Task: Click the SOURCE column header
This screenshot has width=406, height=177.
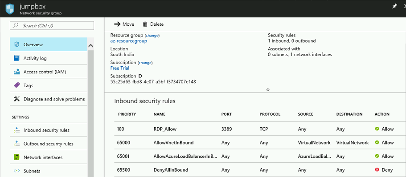Action: (306, 114)
